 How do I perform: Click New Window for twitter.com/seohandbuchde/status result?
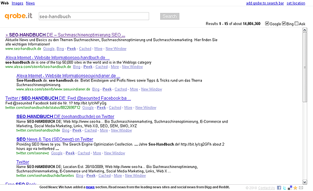(x=146, y=108)
